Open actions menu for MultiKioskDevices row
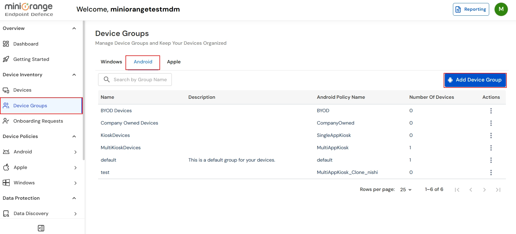The height and width of the screenshot is (234, 516). pos(491,148)
